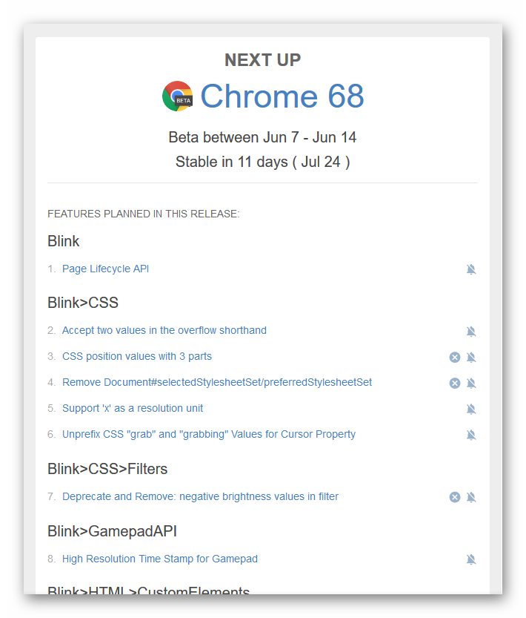This screenshot has width=526, height=618.
Task: Open the Chrome 68 heading link
Action: click(282, 96)
